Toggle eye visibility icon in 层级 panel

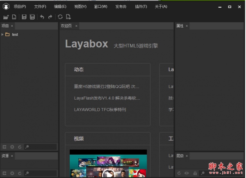point(187,173)
